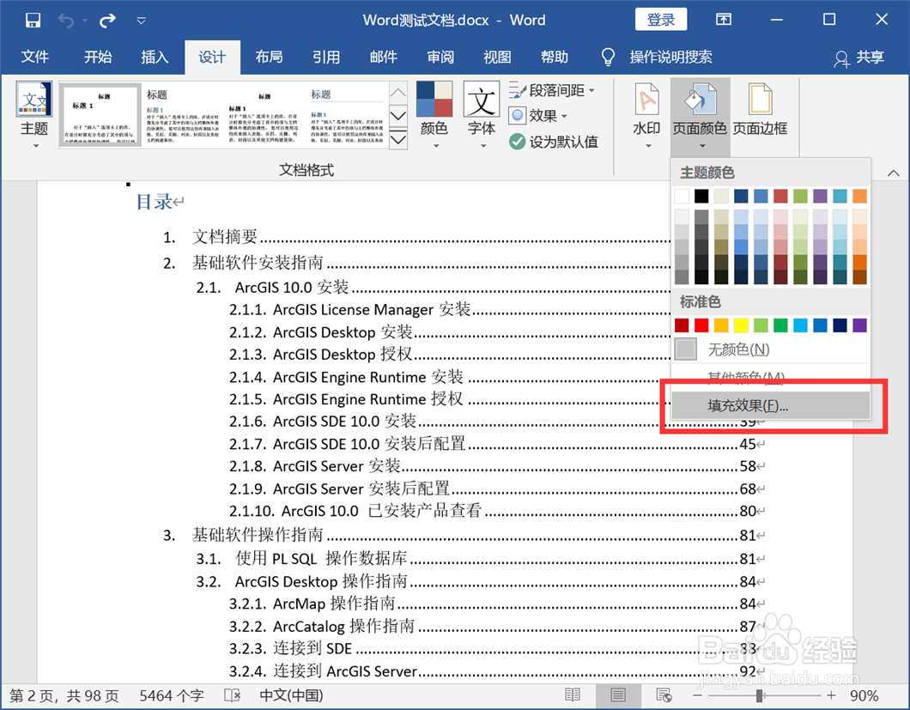Screen dimensions: 910x710
Task: Open the Quick Access Toolbar customize arrow
Action: pyautogui.click(x=141, y=21)
